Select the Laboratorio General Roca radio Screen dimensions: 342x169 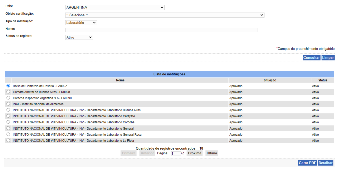click(x=8, y=134)
